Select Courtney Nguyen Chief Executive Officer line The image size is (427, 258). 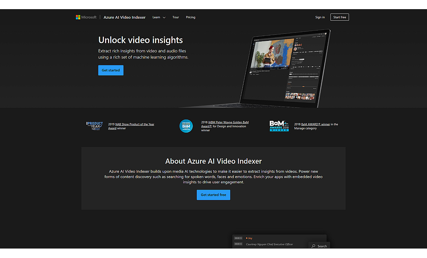pos(269,244)
